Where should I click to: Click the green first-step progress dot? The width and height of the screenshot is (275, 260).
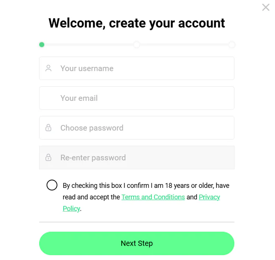[x=42, y=45]
